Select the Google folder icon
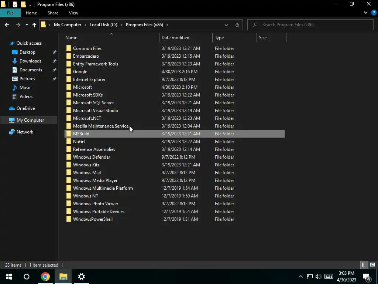Screen dimensions: 378x284 coord(69,72)
